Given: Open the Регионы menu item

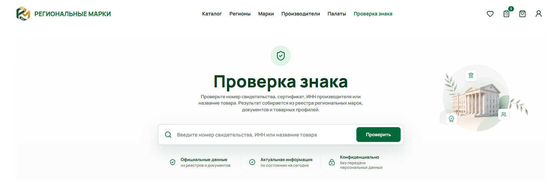Looking at the screenshot, I should (x=240, y=14).
